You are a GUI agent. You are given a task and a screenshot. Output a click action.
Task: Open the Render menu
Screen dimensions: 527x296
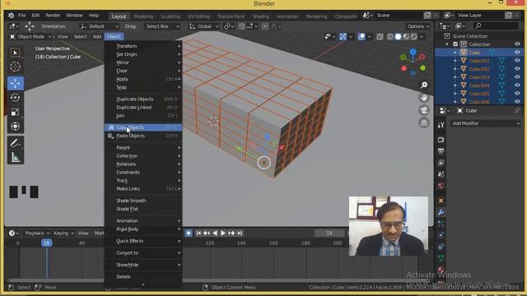point(53,16)
